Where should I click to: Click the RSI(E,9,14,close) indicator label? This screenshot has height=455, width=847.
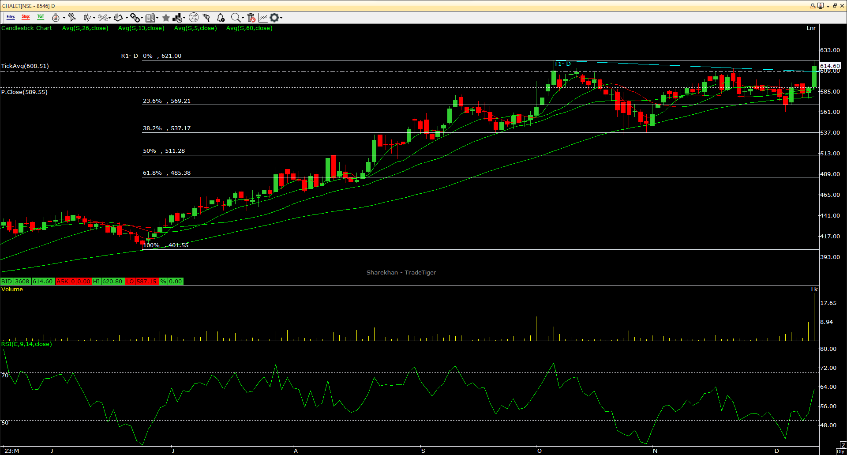[x=26, y=344]
